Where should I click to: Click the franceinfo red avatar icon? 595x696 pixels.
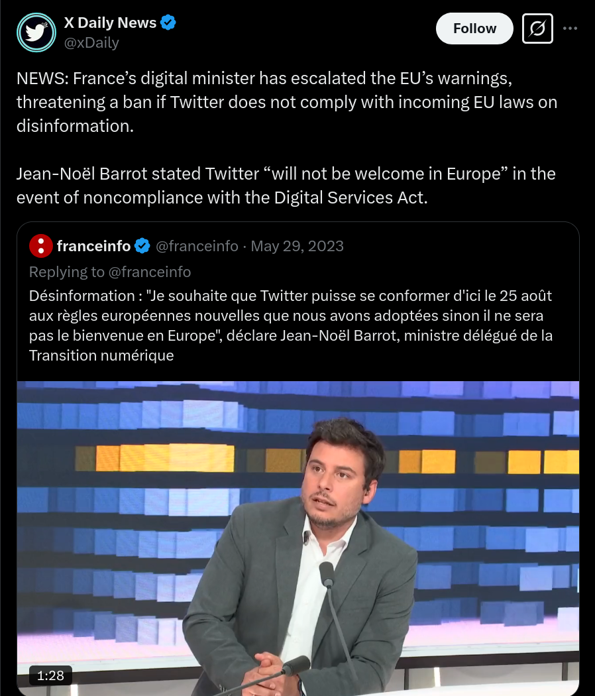[x=41, y=246]
